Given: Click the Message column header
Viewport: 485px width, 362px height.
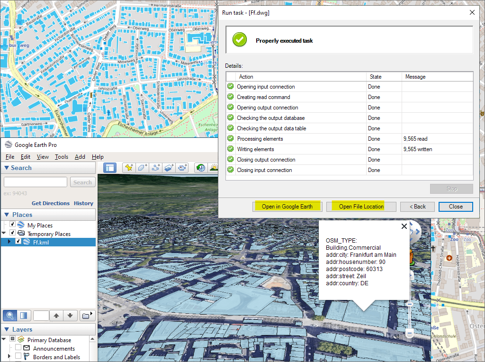Looking at the screenshot, I should [x=437, y=76].
